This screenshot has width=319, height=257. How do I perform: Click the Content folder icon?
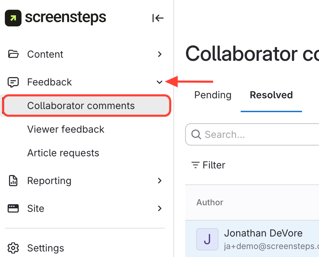pos(13,54)
